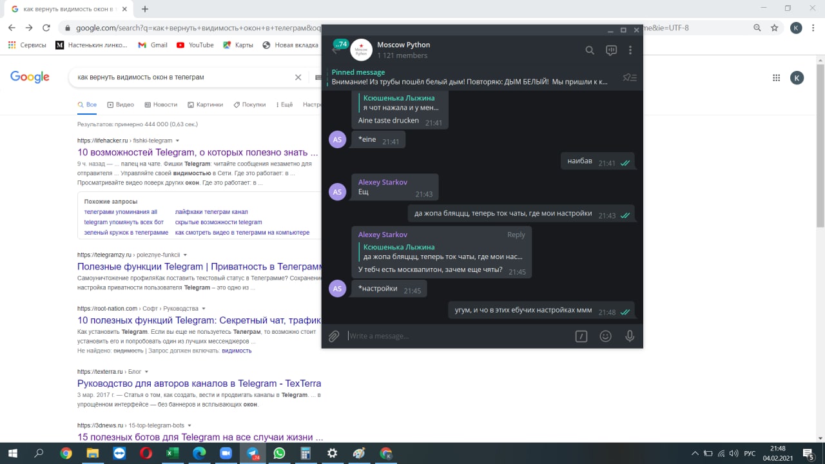Expand the lifehacker.ru result dropdown arrow

click(177, 140)
